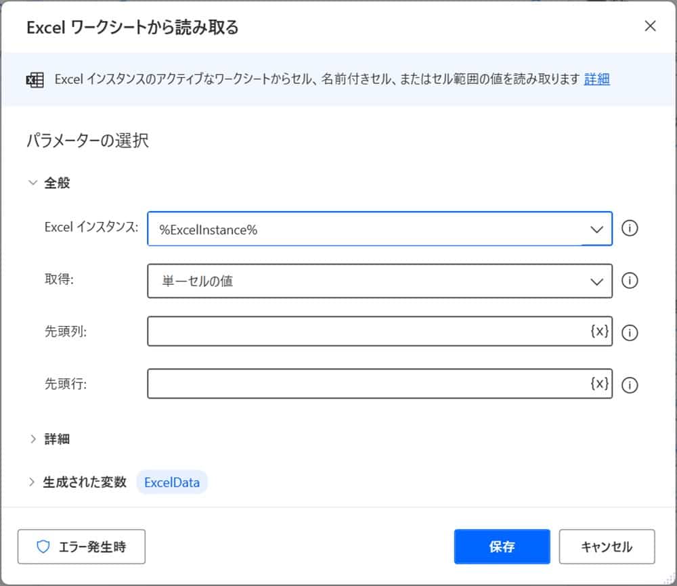The image size is (677, 586).
Task: Click the ExcelData variable chip
Action: click(x=172, y=482)
